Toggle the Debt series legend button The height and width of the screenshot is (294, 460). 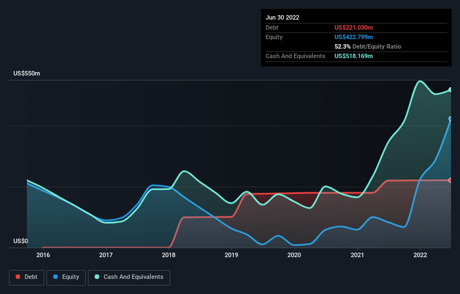coord(26,277)
